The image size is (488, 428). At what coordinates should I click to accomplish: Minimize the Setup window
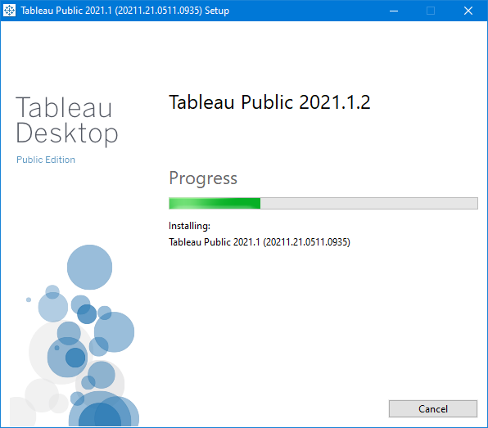click(x=394, y=11)
